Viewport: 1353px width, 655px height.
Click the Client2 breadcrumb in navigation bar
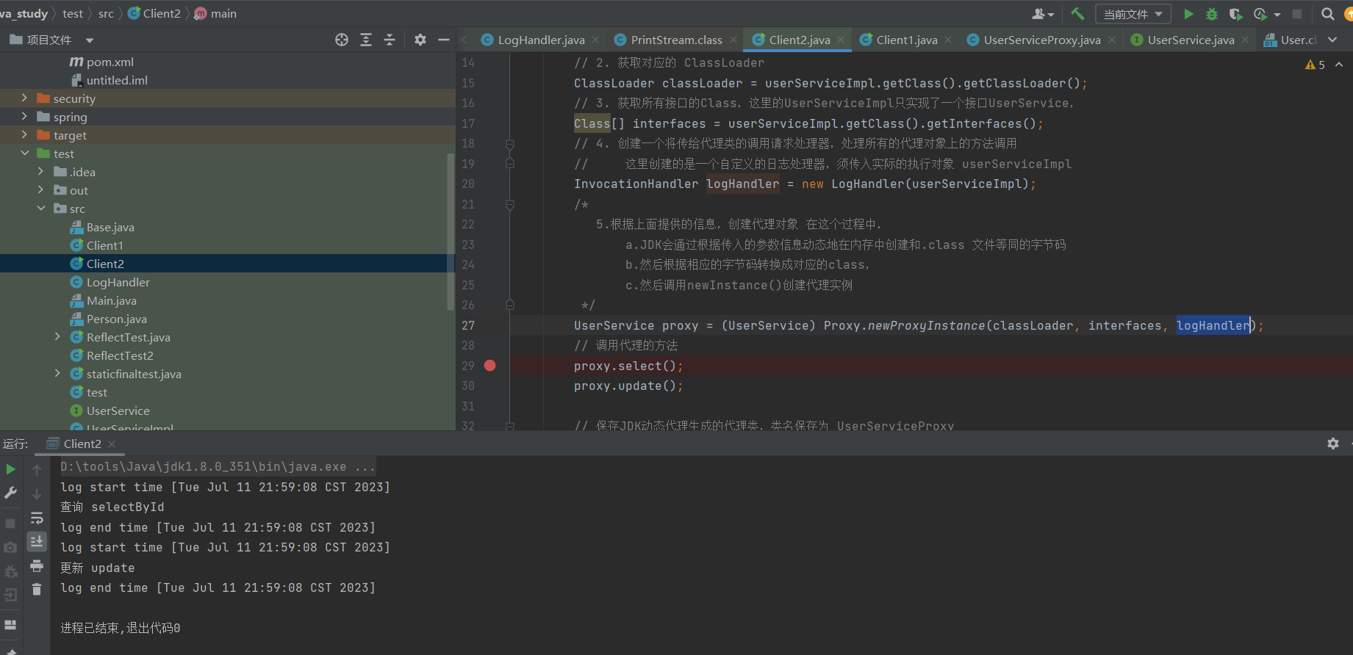coord(154,13)
